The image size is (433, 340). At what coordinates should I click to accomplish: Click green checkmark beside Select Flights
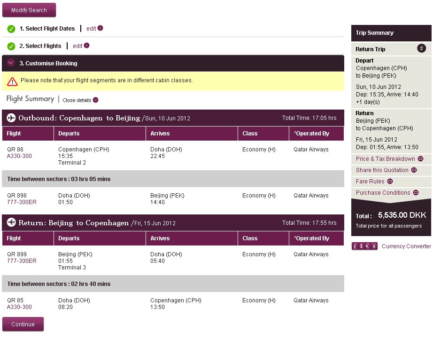point(11,47)
